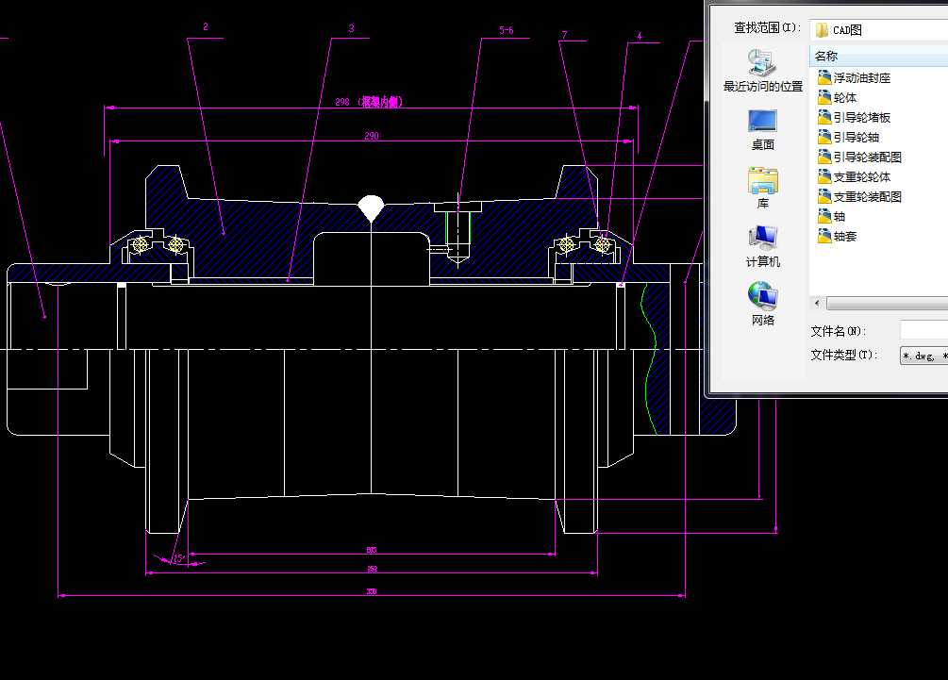Go to Desktop in dialog sidebar
948x680 pixels.
762,129
